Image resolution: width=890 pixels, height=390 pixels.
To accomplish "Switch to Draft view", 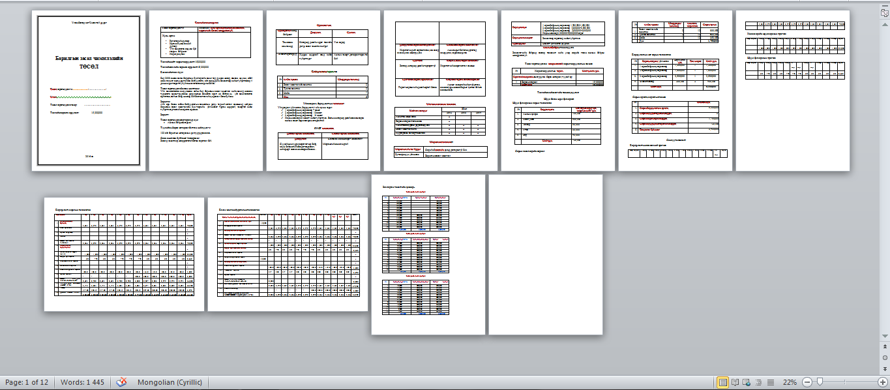I will pyautogui.click(x=771, y=382).
